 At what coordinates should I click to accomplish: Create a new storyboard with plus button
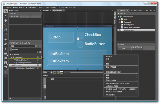38,46
